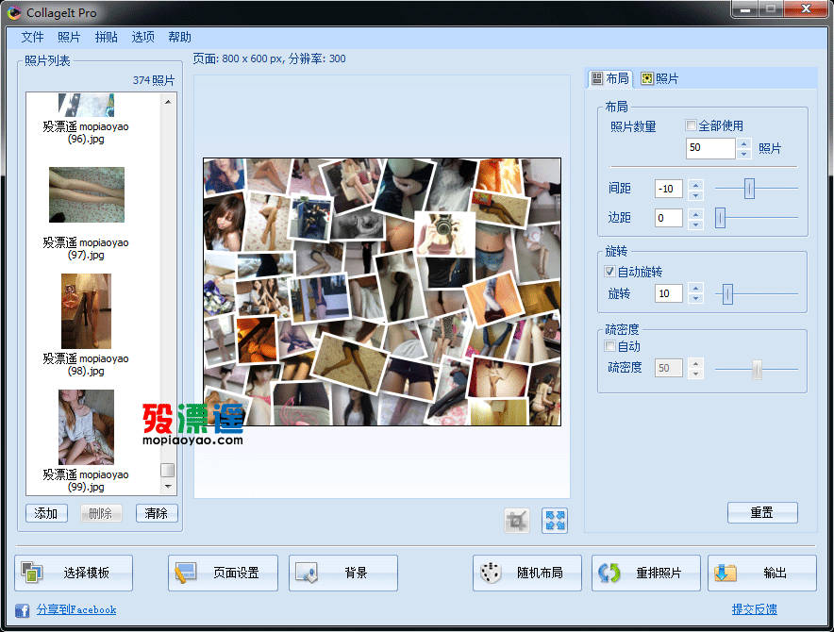
Task: Click the picture icon on 背景 button
Action: coord(307,573)
